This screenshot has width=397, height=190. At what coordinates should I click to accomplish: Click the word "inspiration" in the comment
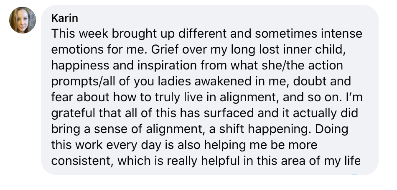[167, 66]
